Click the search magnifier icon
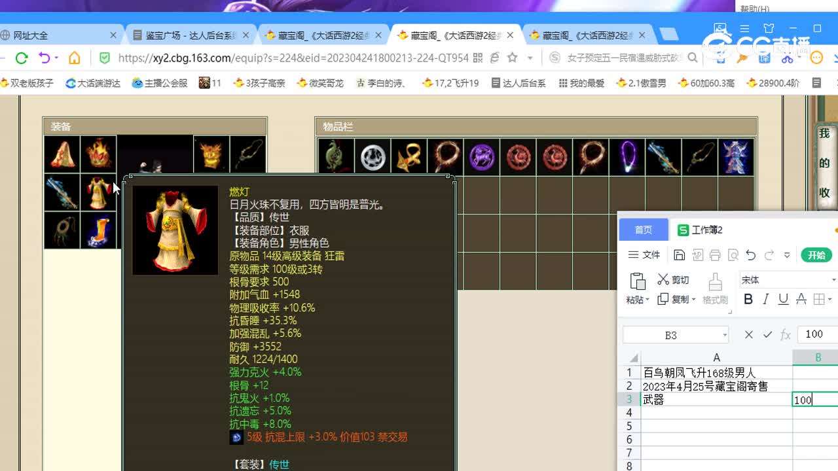The height and width of the screenshot is (471, 838). point(693,58)
